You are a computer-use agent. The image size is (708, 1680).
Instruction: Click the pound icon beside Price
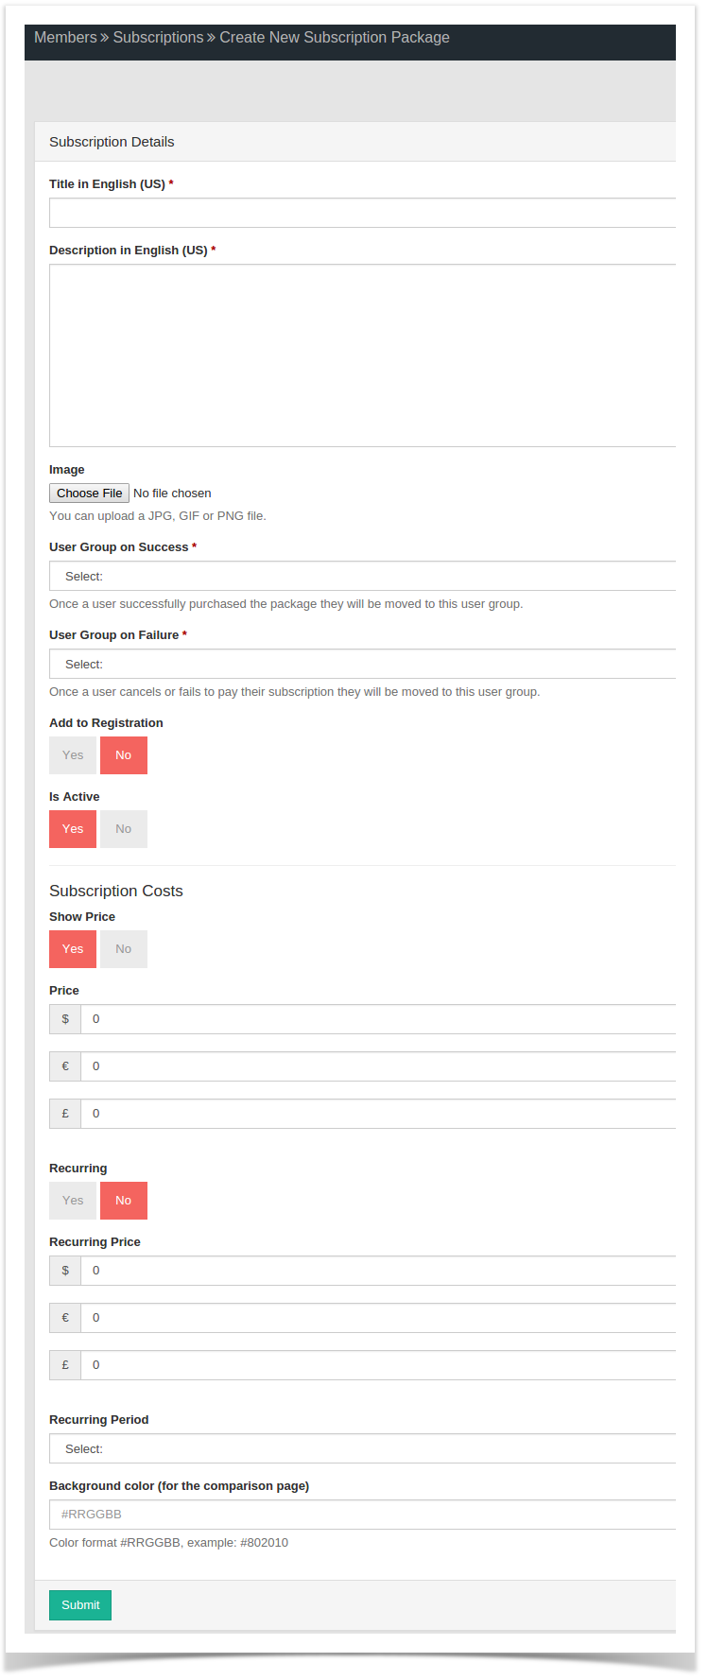pos(65,1114)
